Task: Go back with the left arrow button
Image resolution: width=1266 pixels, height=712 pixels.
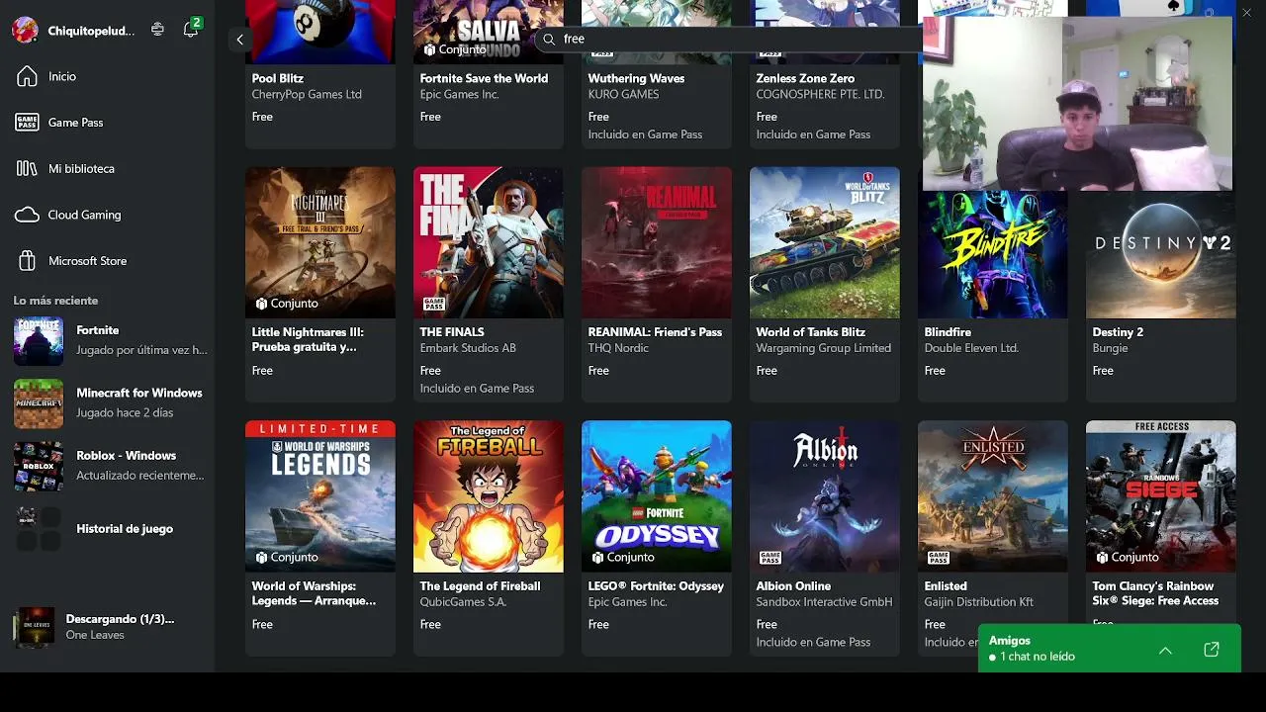Action: click(239, 40)
